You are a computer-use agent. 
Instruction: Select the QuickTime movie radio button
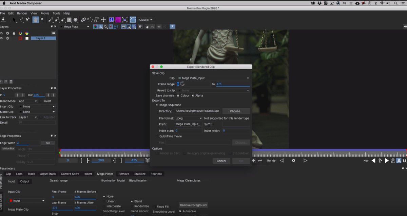(157, 136)
